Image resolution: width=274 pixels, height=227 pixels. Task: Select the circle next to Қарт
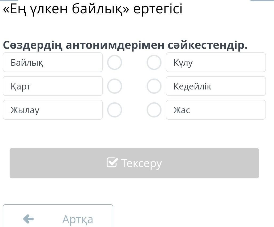[115, 86]
